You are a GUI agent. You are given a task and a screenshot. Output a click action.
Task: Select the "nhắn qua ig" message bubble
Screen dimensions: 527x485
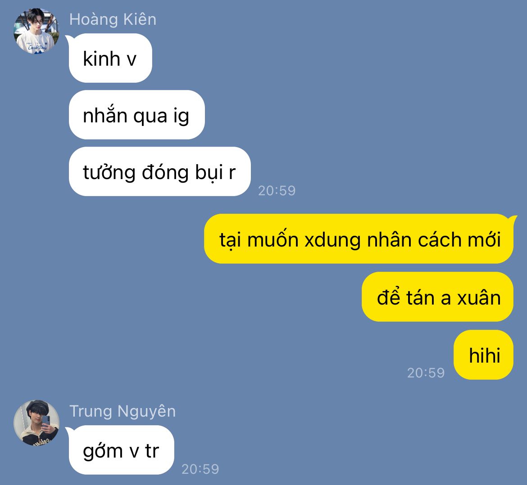point(136,115)
